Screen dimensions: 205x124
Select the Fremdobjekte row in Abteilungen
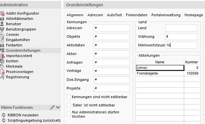tap(168, 73)
